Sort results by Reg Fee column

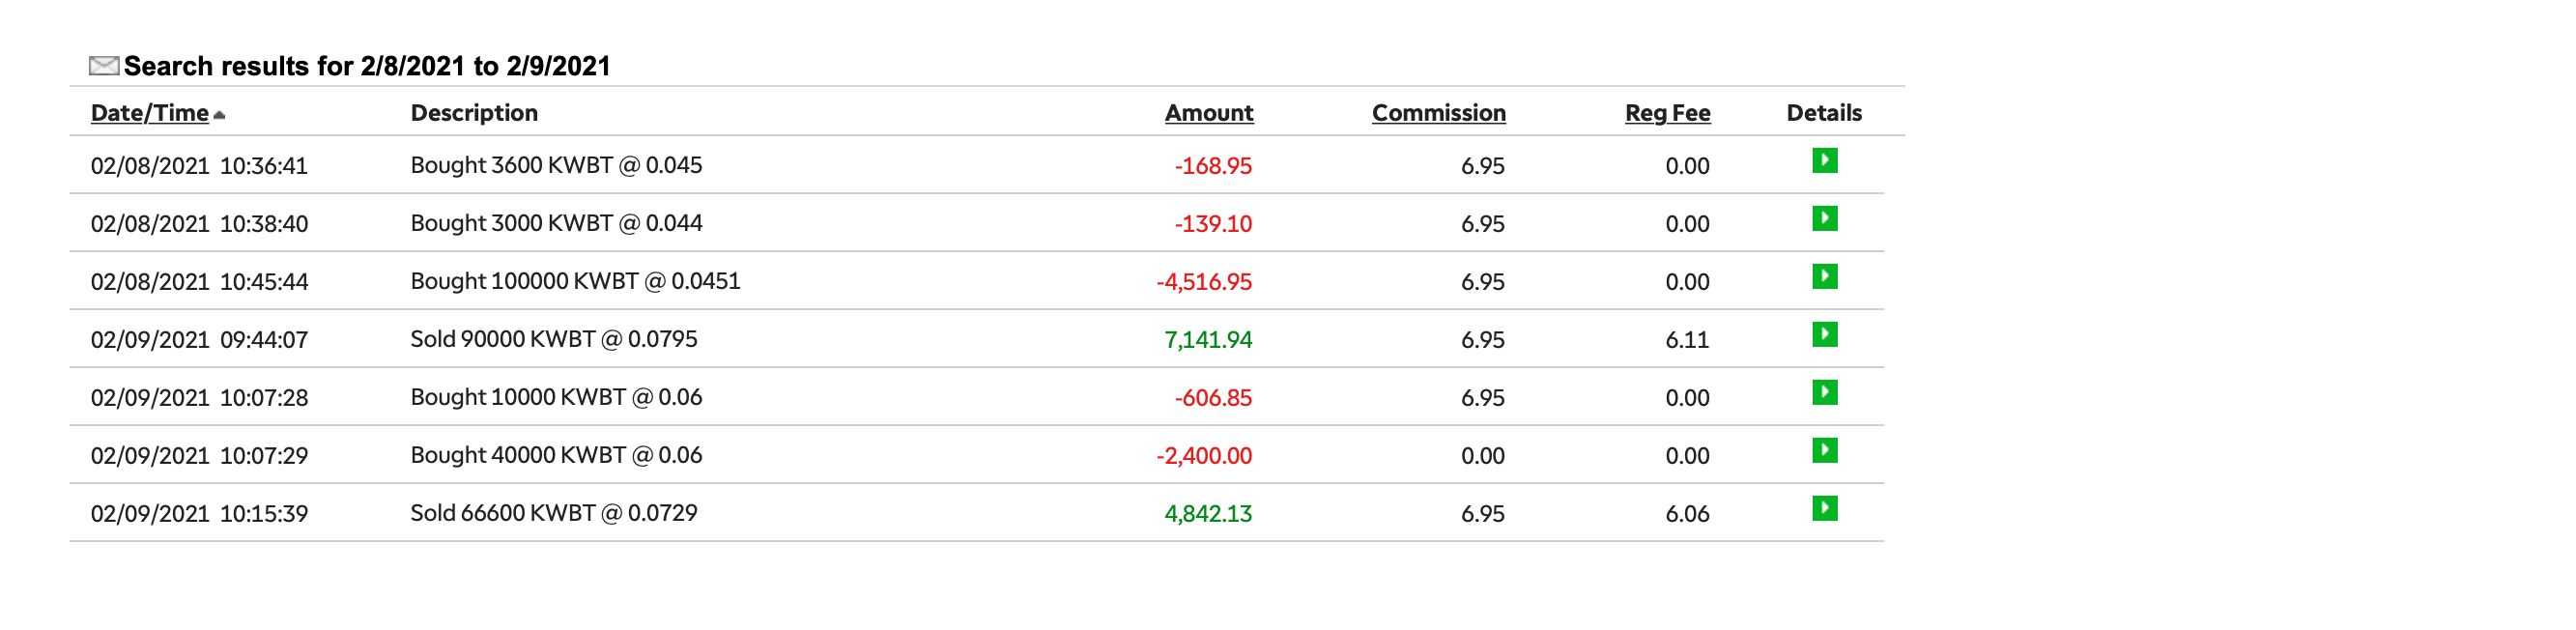click(x=1667, y=113)
